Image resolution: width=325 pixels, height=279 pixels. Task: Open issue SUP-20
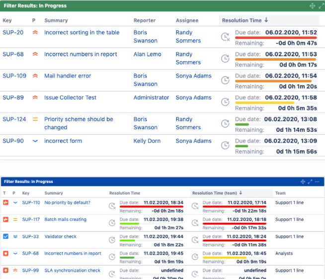(x=13, y=32)
